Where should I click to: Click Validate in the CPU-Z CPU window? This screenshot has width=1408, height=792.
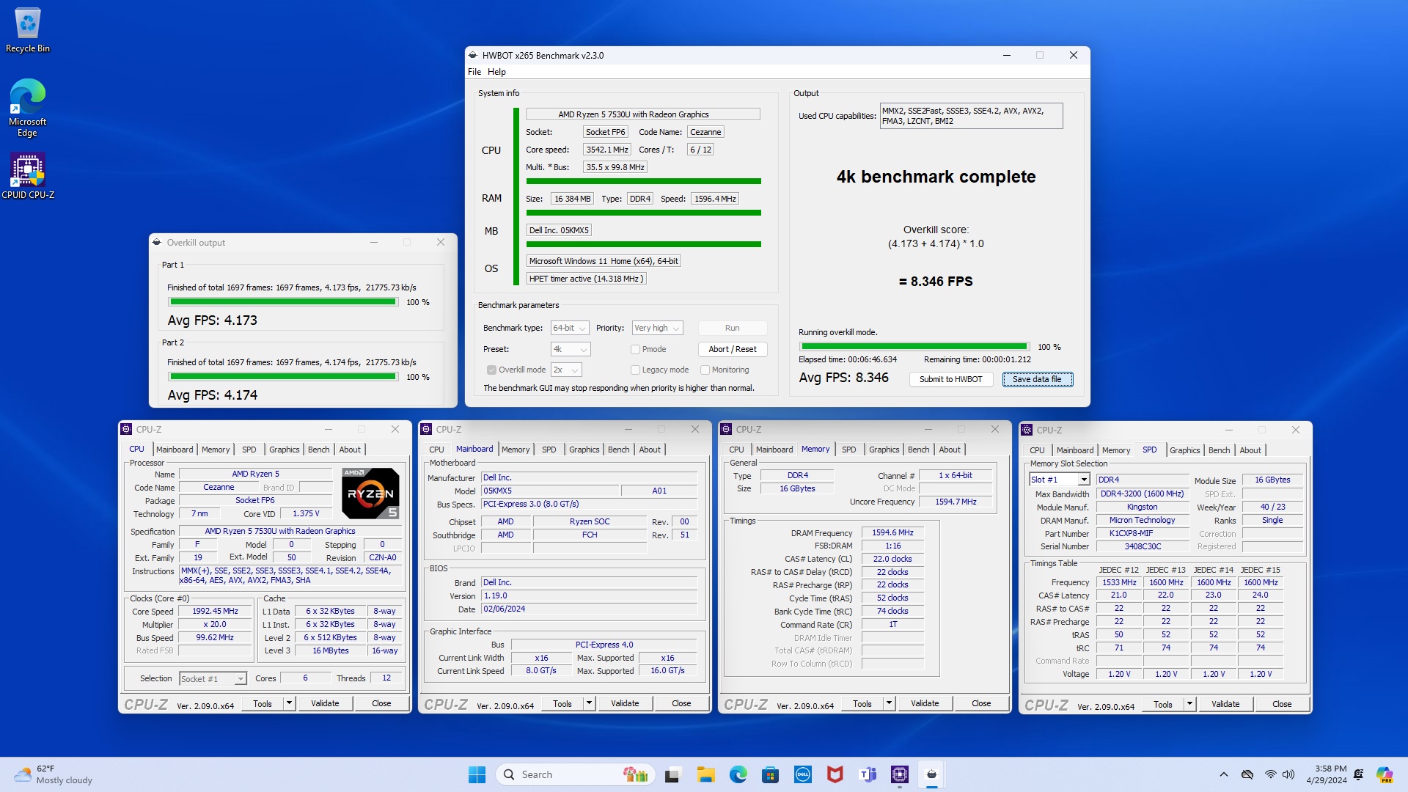(x=325, y=703)
